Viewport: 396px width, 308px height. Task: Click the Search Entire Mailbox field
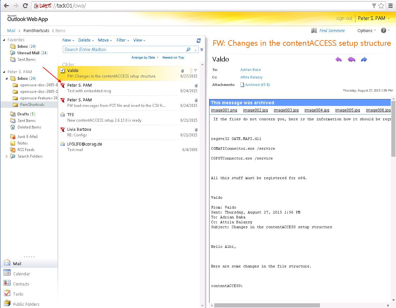tap(124, 49)
